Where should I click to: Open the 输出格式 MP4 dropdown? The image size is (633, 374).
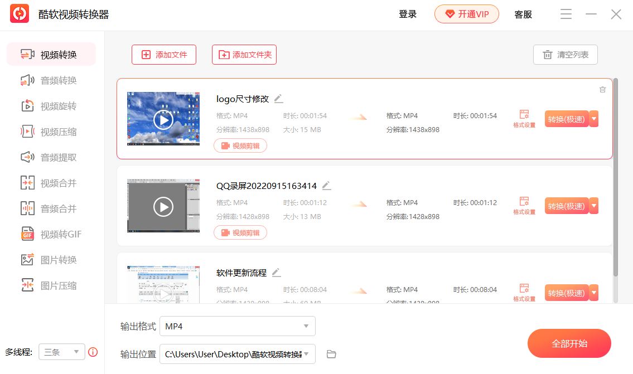tap(238, 326)
